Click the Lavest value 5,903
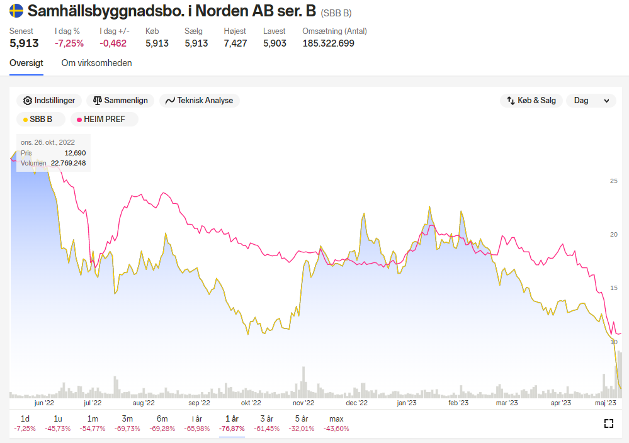The image size is (629, 443). (x=275, y=43)
